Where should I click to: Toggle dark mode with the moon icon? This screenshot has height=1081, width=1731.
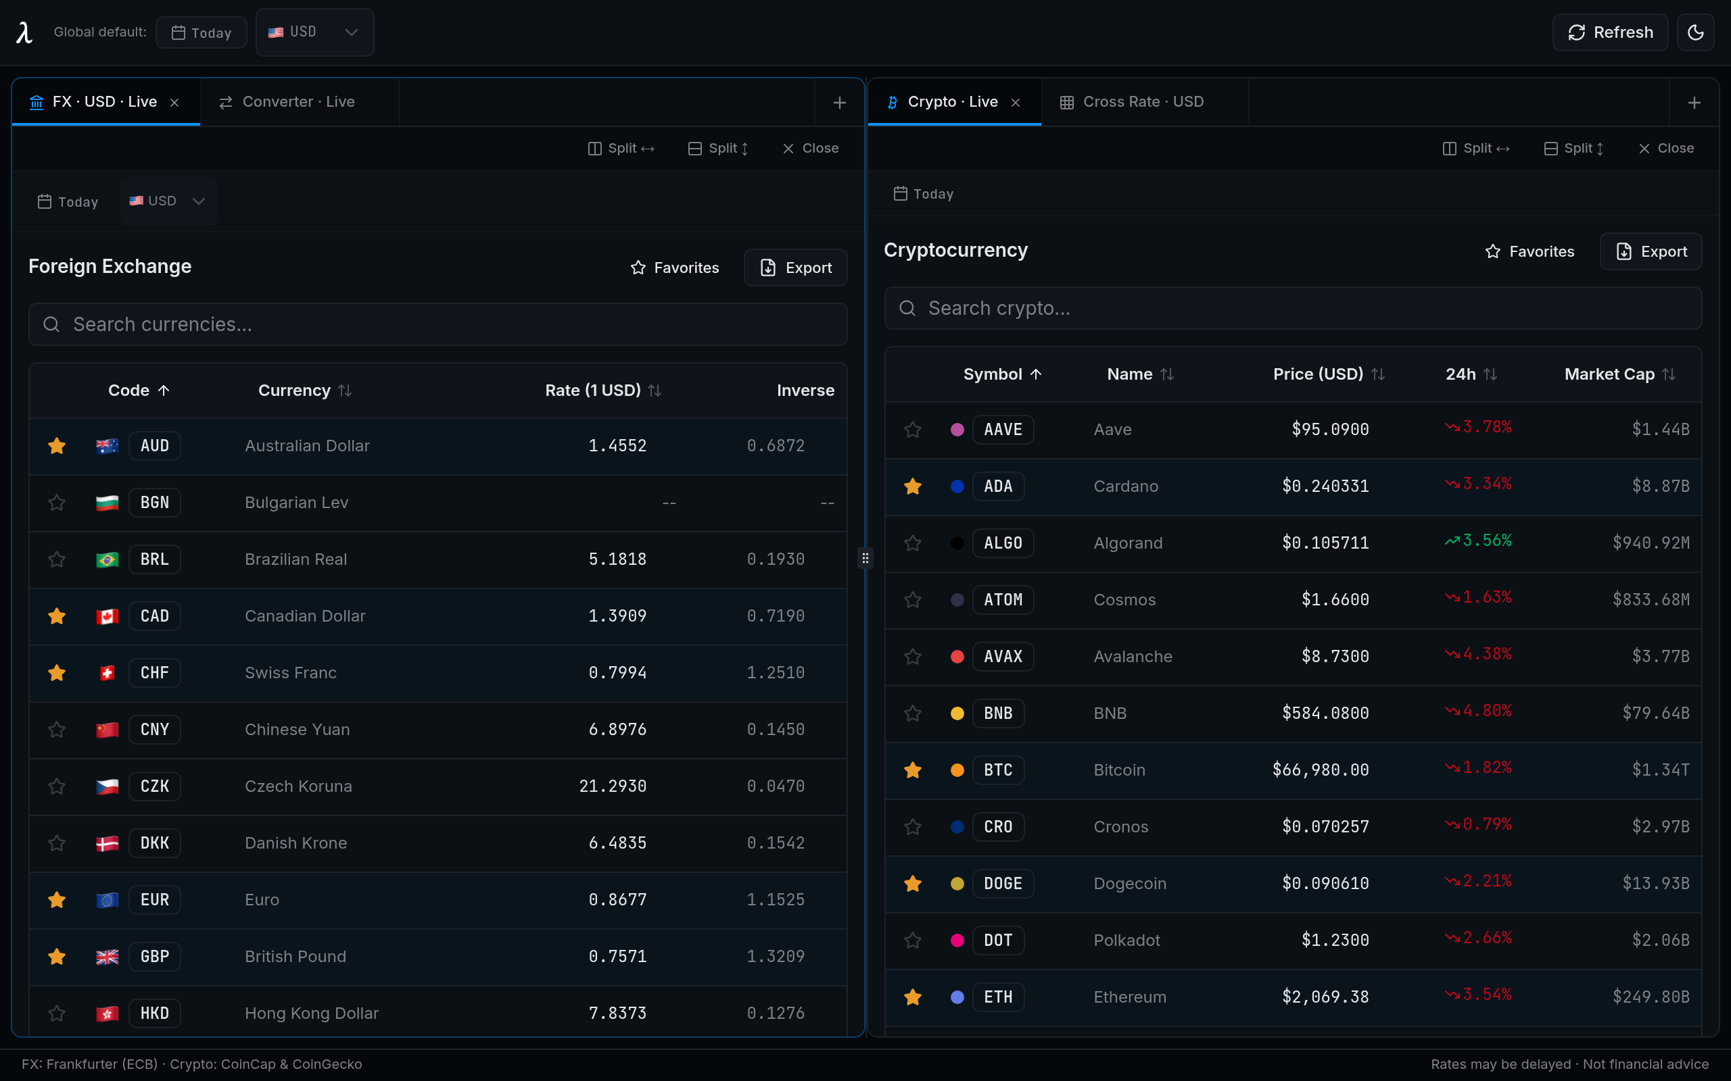coord(1696,32)
